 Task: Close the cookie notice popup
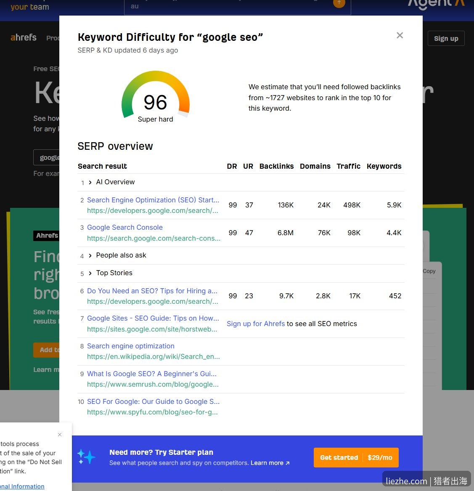[60, 435]
